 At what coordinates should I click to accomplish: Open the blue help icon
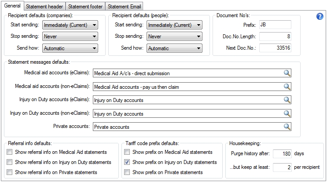pos(320,16)
